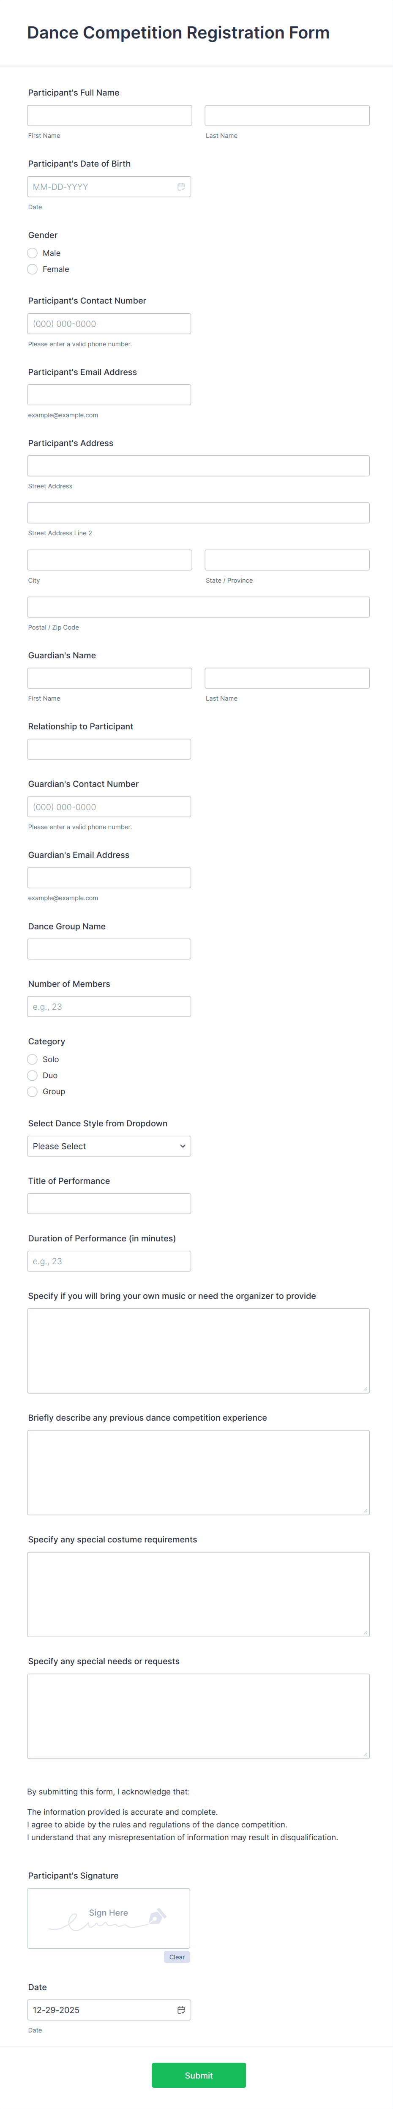Click the Title of Performance field
Screen dimensions: 393x2109
click(109, 1202)
